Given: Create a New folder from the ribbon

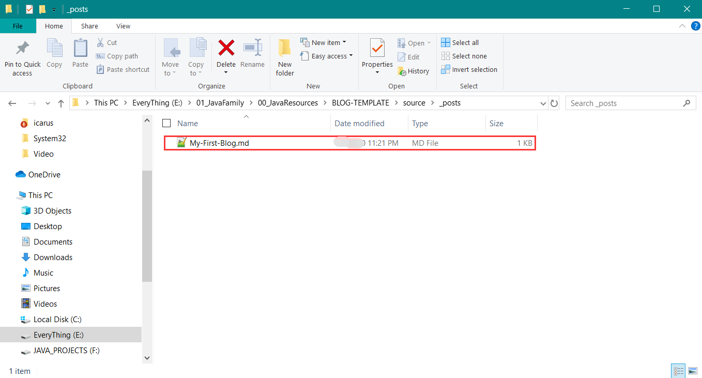Looking at the screenshot, I should (284, 58).
